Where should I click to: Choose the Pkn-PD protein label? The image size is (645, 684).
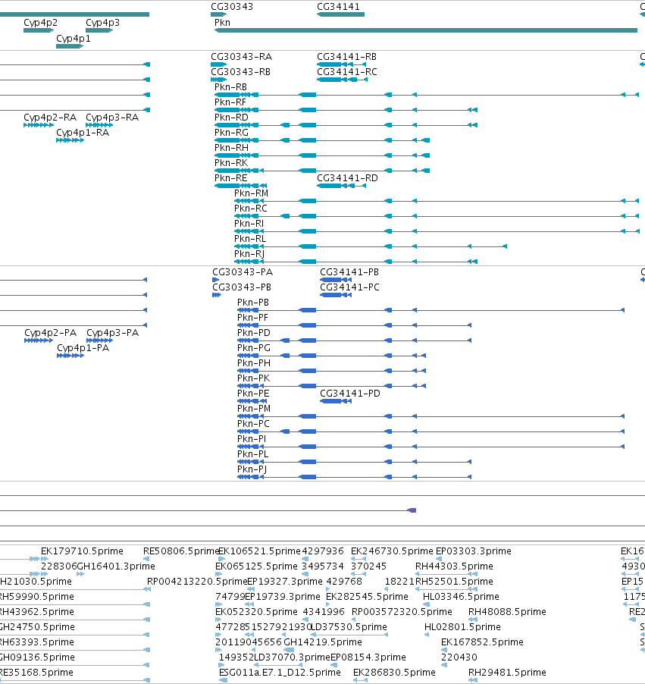pyautogui.click(x=254, y=333)
